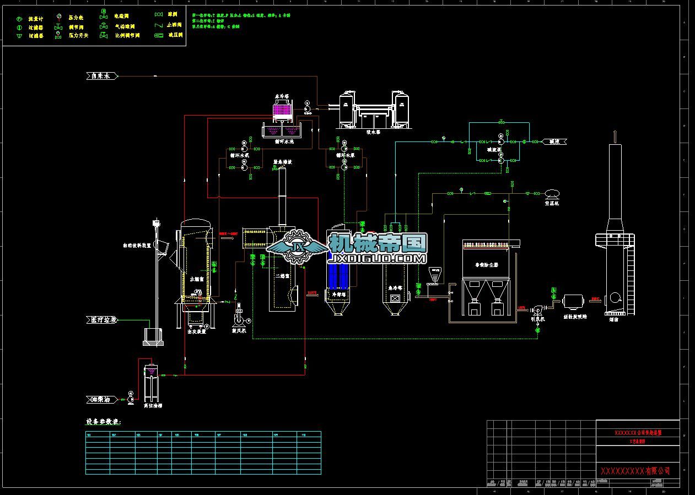Click the JXDIGUO.COM watermark logo
Screen dimensions: 695x495
tap(347, 248)
